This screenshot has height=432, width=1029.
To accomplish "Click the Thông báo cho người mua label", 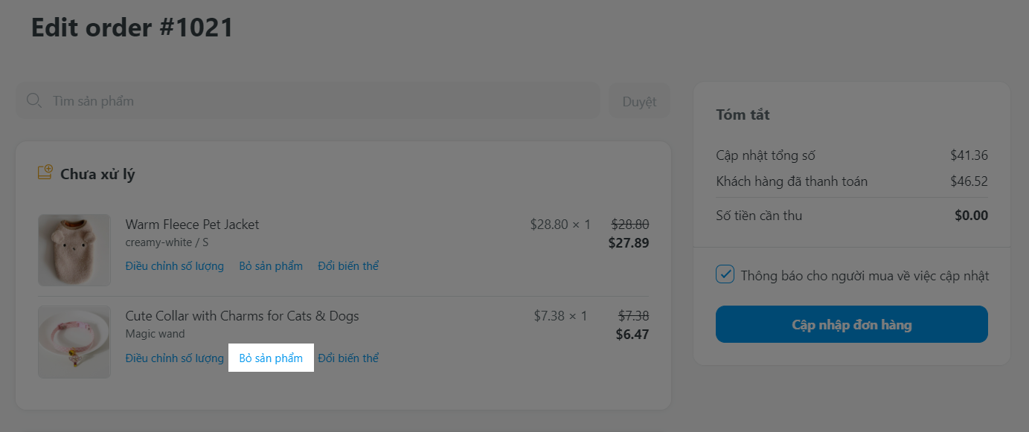I will pos(865,276).
